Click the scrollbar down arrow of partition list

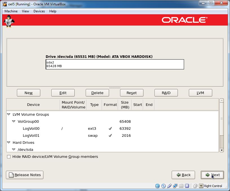click(x=222, y=150)
